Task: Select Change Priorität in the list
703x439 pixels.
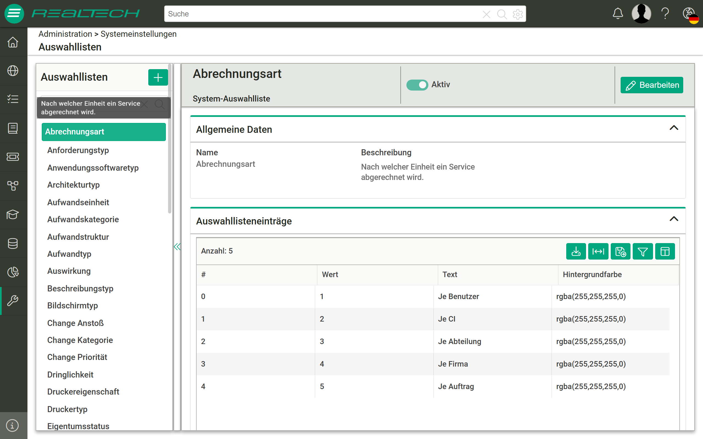Action: [77, 357]
